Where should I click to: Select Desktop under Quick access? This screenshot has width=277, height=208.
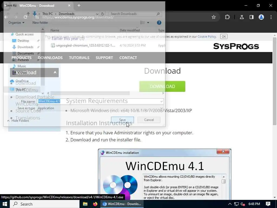[23, 41]
